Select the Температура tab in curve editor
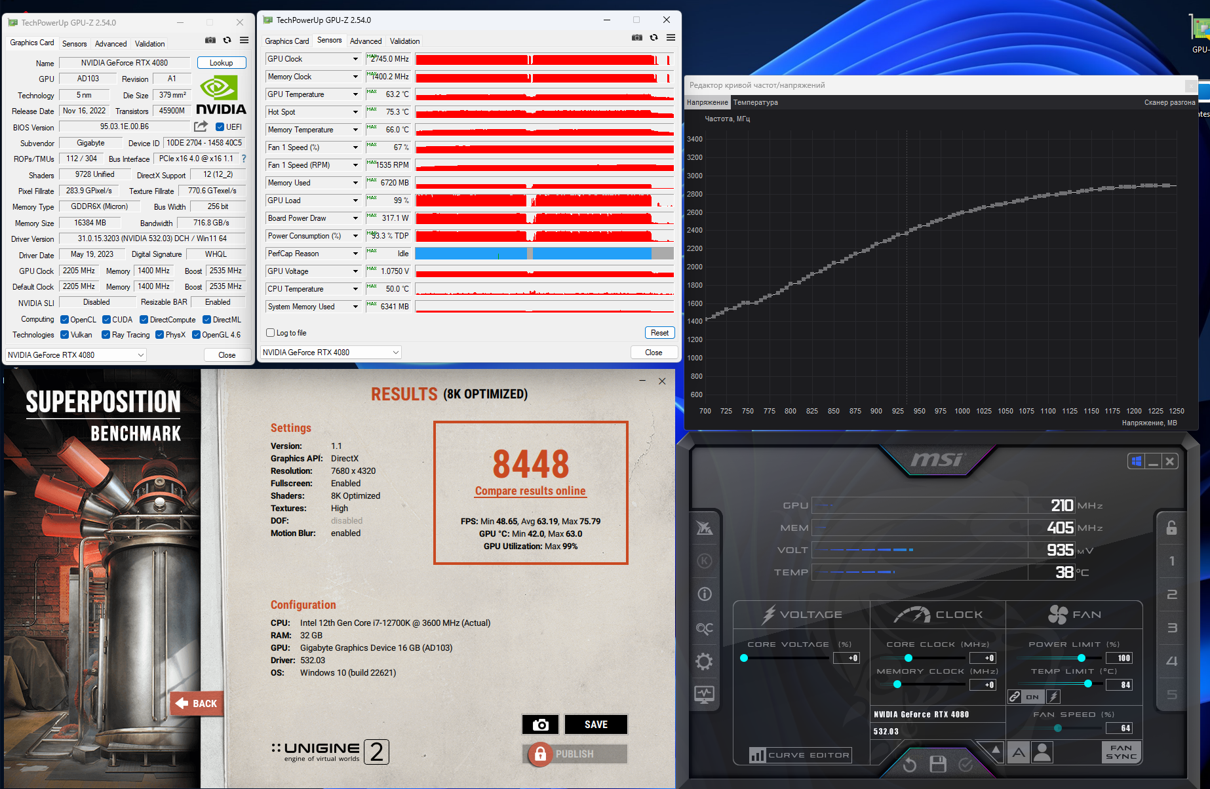 click(x=756, y=102)
